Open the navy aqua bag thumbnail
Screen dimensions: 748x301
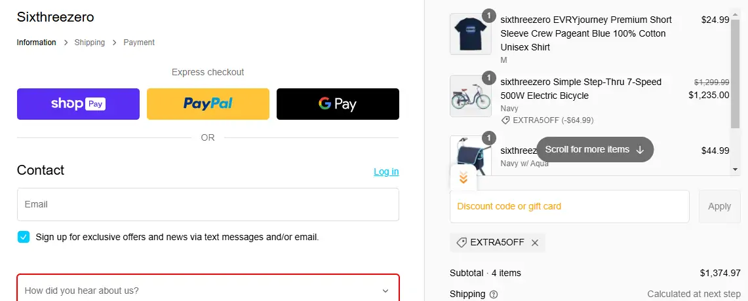point(470,156)
